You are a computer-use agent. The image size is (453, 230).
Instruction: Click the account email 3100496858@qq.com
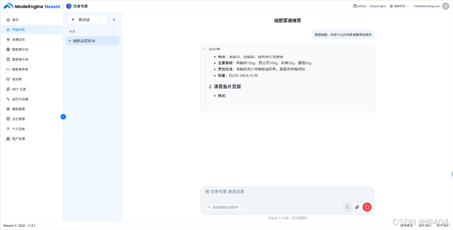tap(427, 6)
